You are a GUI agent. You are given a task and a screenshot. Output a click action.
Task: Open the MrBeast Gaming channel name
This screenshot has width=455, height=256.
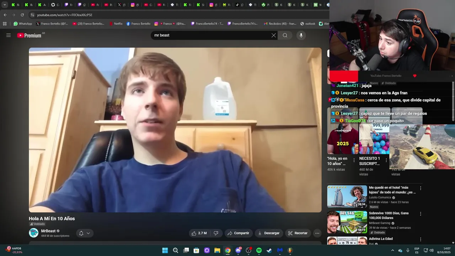point(380,223)
